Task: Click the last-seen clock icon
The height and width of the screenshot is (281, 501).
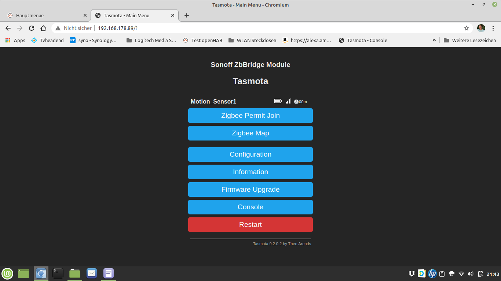Action: 296,102
